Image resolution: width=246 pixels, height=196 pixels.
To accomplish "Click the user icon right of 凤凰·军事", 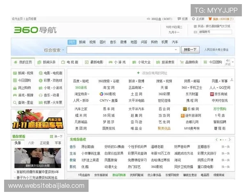I will click(232, 80).
